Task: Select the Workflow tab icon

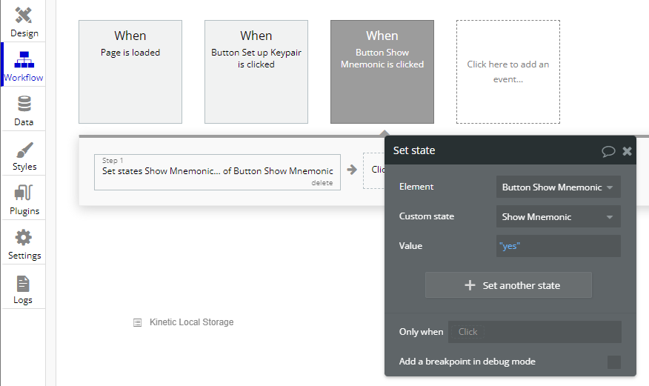Action: coord(24,60)
